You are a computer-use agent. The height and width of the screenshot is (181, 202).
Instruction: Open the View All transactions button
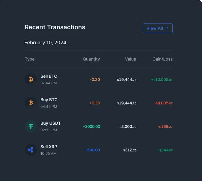(x=158, y=28)
